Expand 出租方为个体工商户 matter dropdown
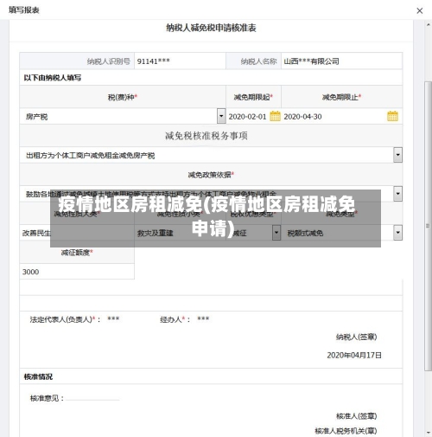Screen dimensions: 432x437 pos(397,155)
